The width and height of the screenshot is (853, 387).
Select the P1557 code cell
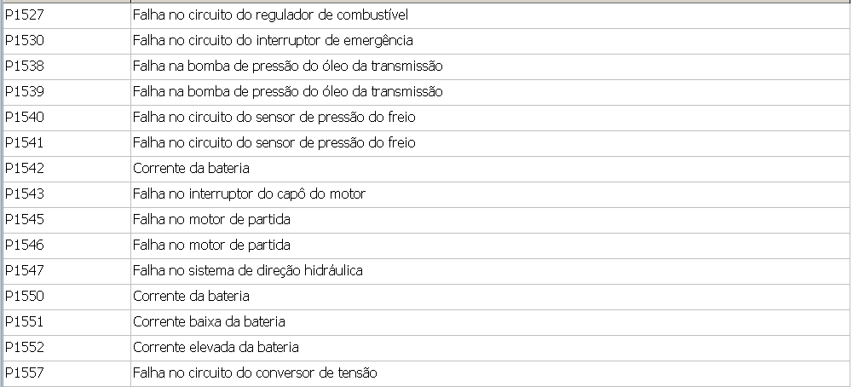[25, 373]
